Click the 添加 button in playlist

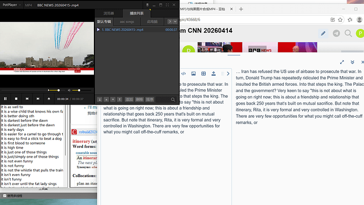point(129,99)
